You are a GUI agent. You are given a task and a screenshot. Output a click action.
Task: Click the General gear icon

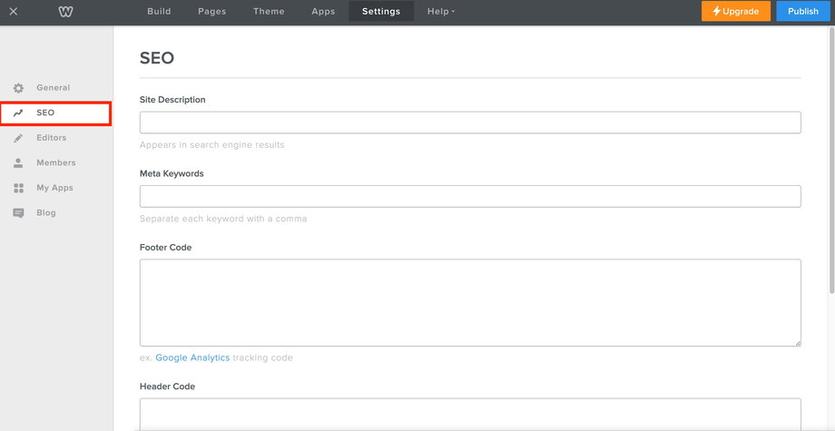coord(18,88)
